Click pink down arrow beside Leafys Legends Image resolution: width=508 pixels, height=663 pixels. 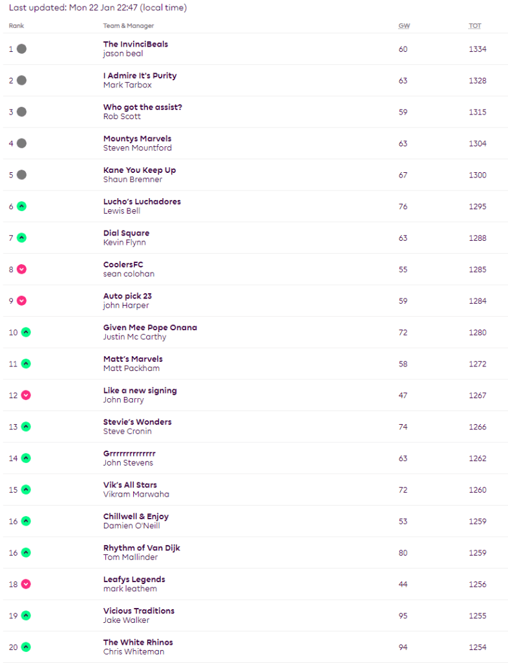click(x=26, y=584)
